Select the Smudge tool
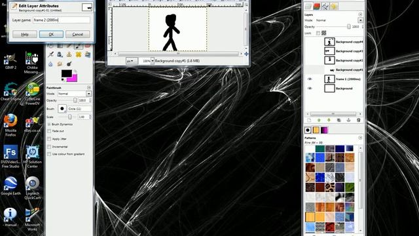This screenshot has width=419, height=236. [60, 64]
